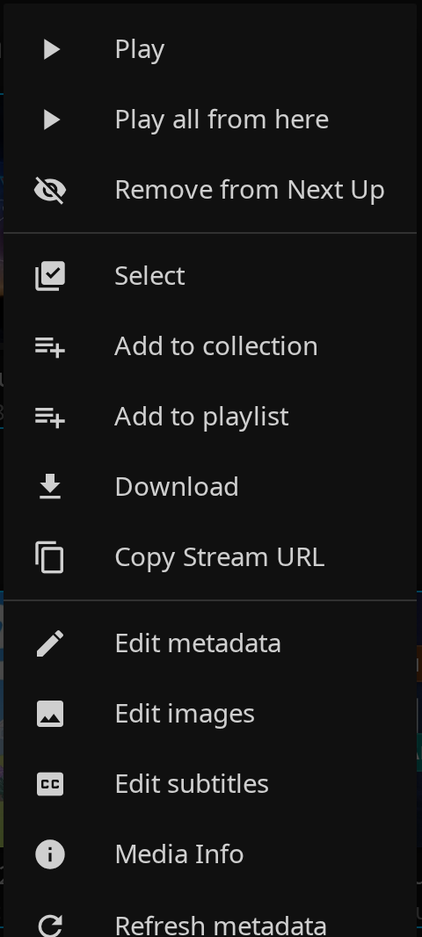Open Edit metadata
This screenshot has width=422, height=937.
coord(210,643)
